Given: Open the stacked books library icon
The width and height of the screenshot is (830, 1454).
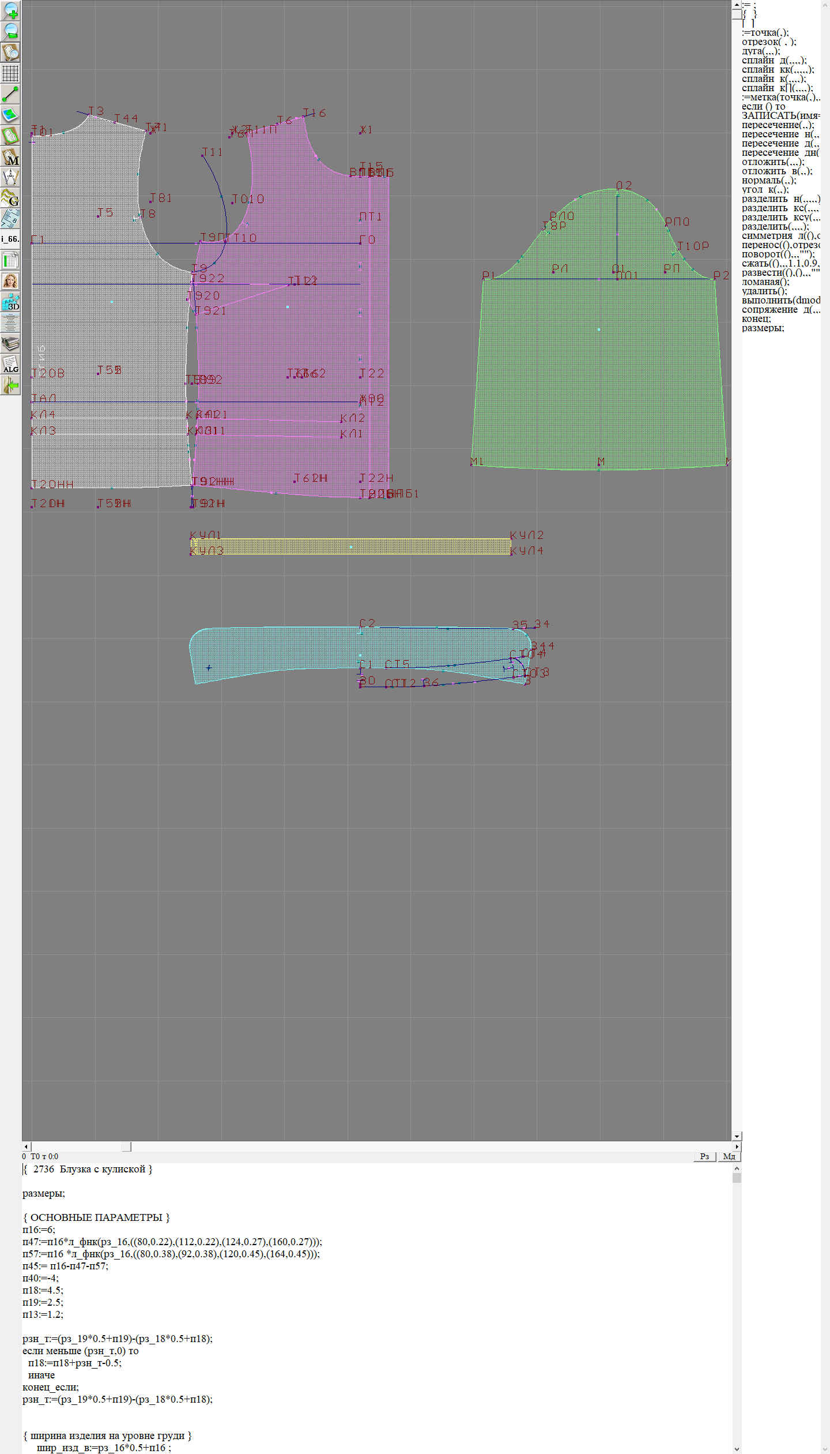Looking at the screenshot, I should [10, 343].
